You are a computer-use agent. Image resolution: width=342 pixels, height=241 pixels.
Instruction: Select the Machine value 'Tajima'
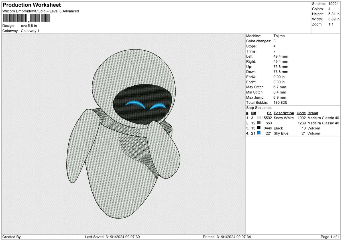click(x=279, y=36)
